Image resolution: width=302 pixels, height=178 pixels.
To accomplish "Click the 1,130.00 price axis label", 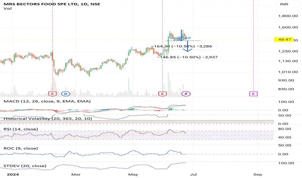I will tap(288, 61).
